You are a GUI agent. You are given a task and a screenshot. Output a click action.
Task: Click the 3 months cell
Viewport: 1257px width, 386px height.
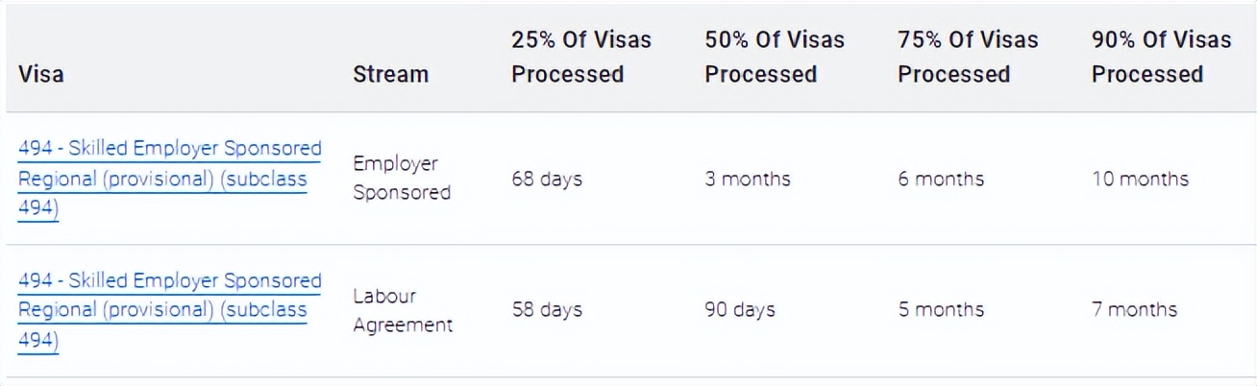[748, 180]
